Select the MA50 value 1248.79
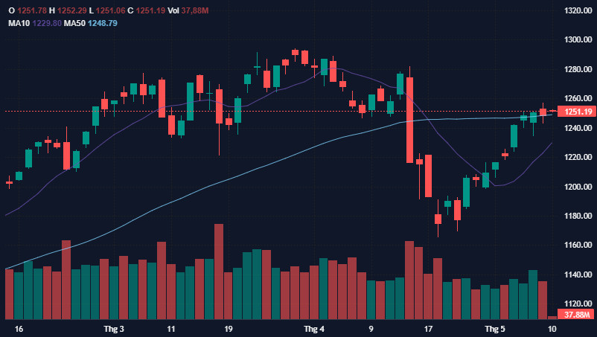This screenshot has height=337, width=597. (x=103, y=23)
